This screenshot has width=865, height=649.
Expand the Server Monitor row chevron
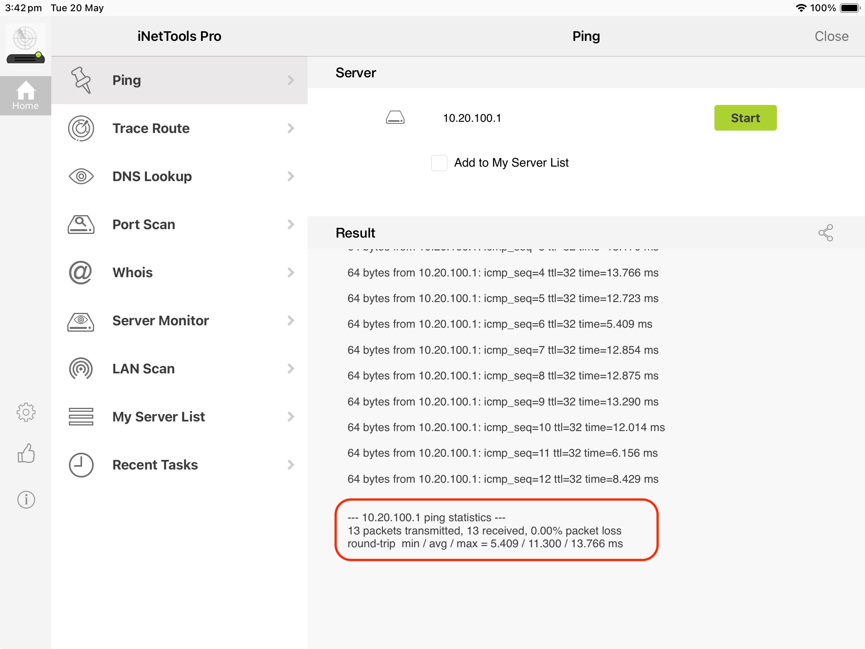coord(291,320)
